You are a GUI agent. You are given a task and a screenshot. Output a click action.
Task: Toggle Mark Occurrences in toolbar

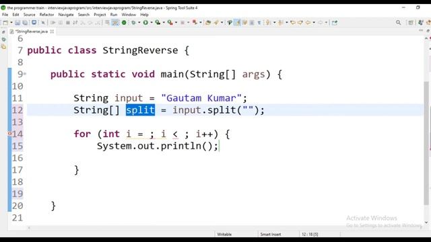[x=237, y=22]
